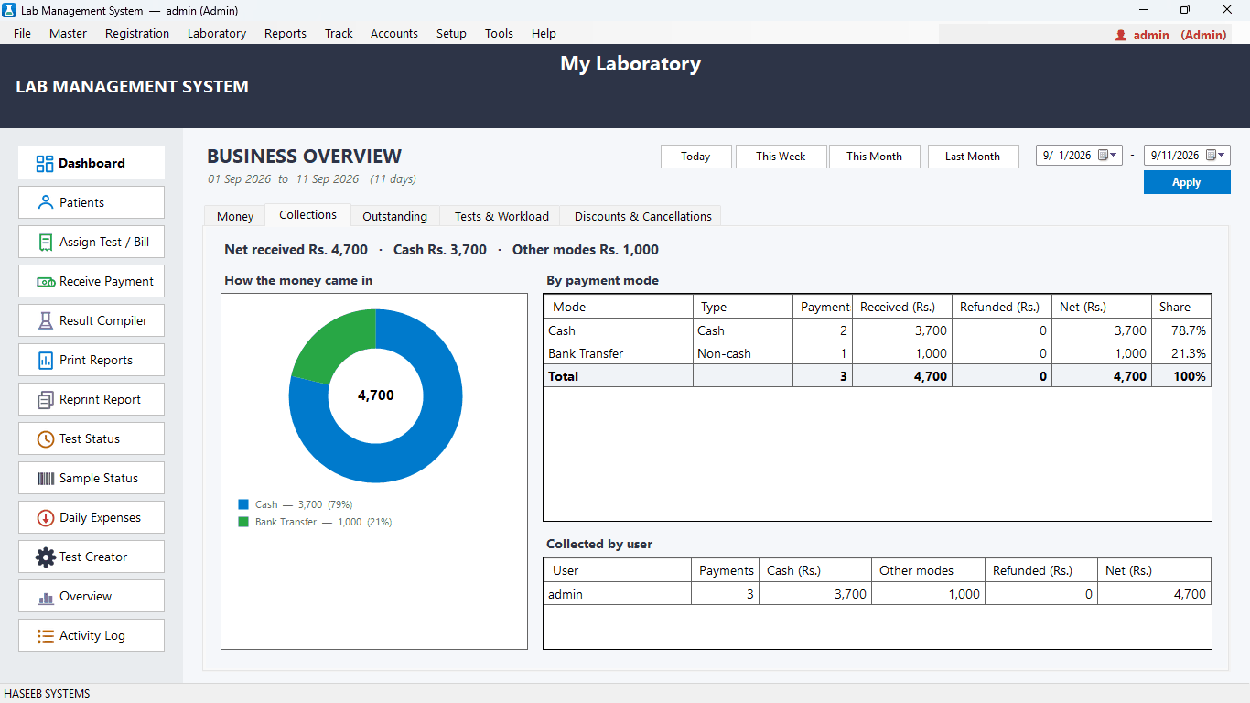
Task: Click the Activity Log list icon
Action: pyautogui.click(x=45, y=635)
